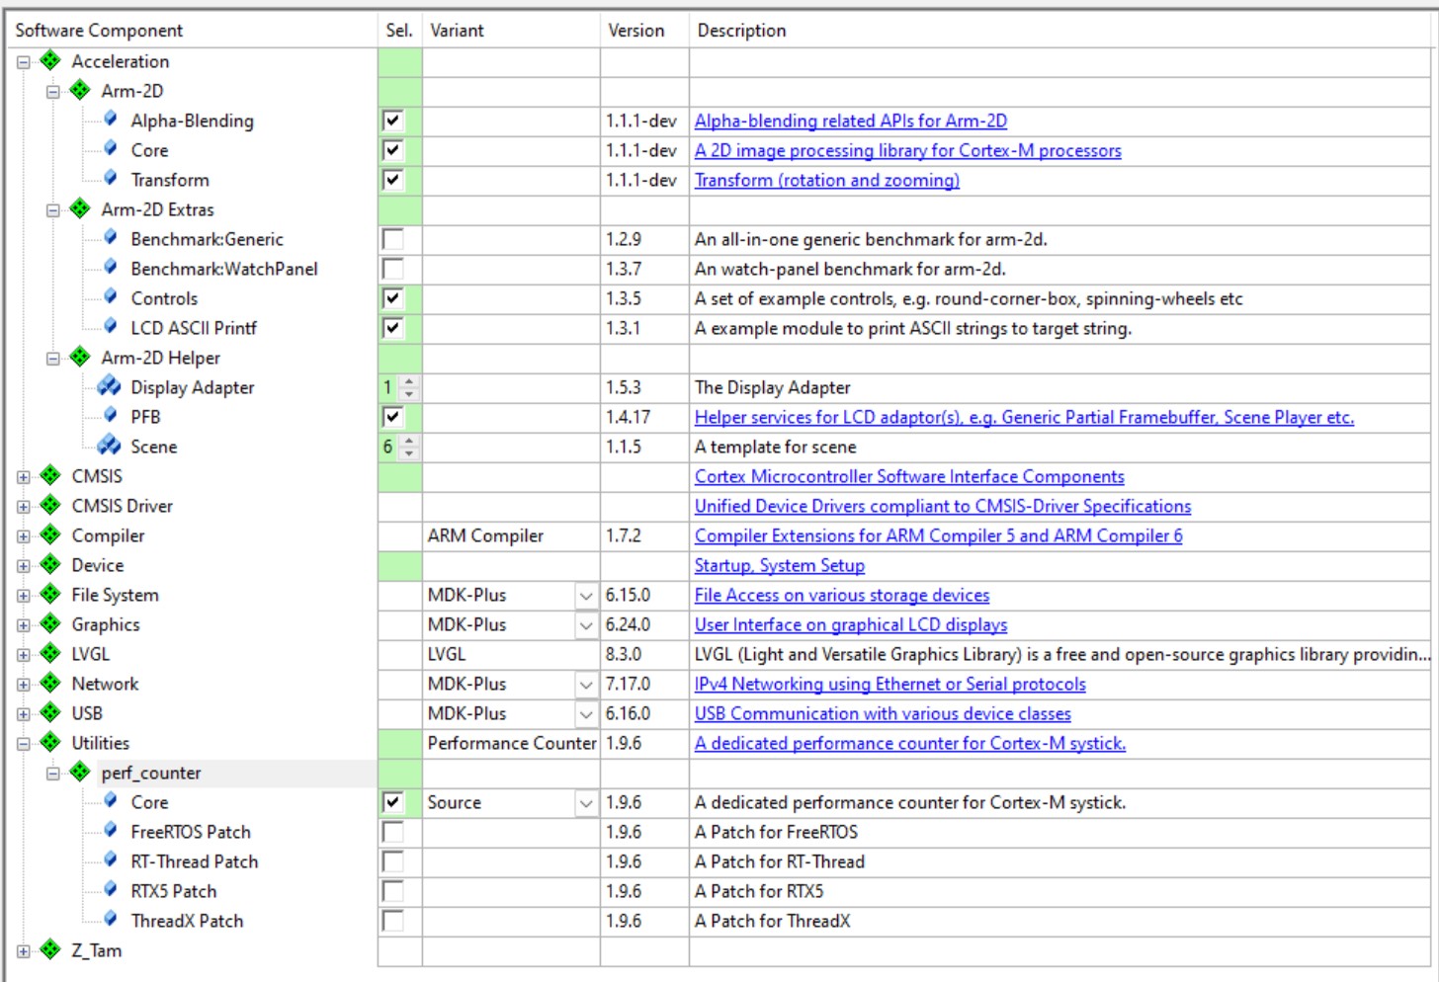Viewport: 1439px width, 982px height.
Task: Open Transform rotation and zooming link
Action: tap(827, 180)
